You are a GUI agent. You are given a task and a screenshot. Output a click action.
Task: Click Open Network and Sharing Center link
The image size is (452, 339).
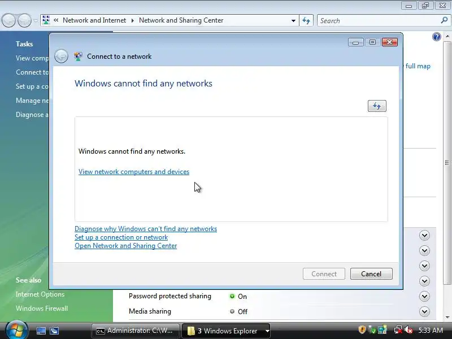click(125, 246)
